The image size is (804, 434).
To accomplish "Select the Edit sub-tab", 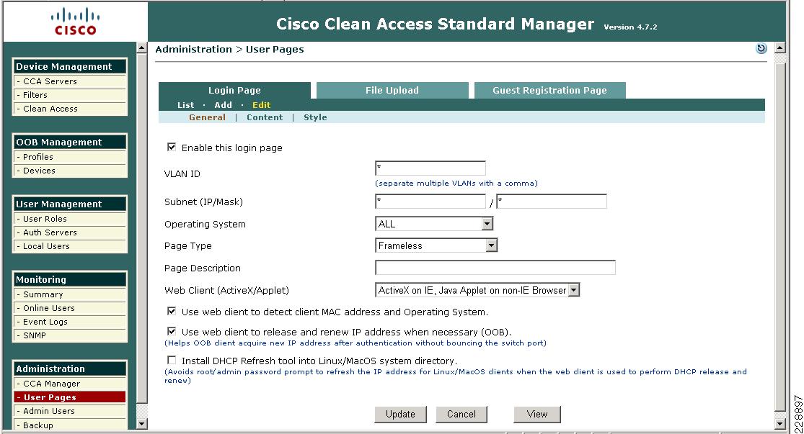I will [x=261, y=105].
